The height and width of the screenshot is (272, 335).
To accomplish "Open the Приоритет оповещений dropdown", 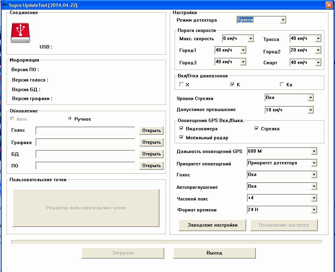I will pos(314,163).
